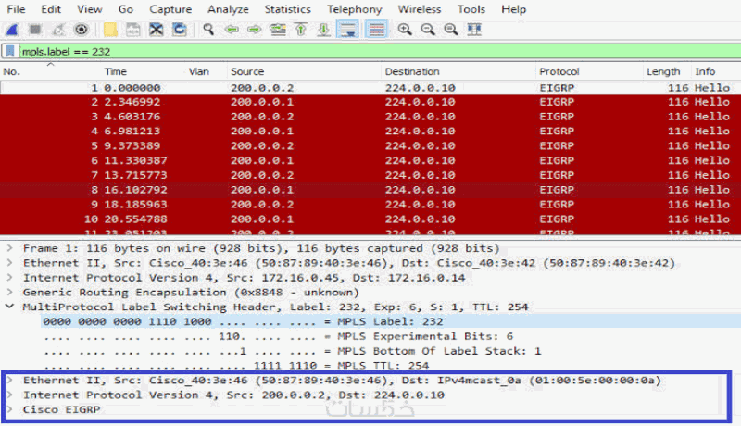Screen dimensions: 741x426
Task: Open the Go menu
Action: pos(125,9)
